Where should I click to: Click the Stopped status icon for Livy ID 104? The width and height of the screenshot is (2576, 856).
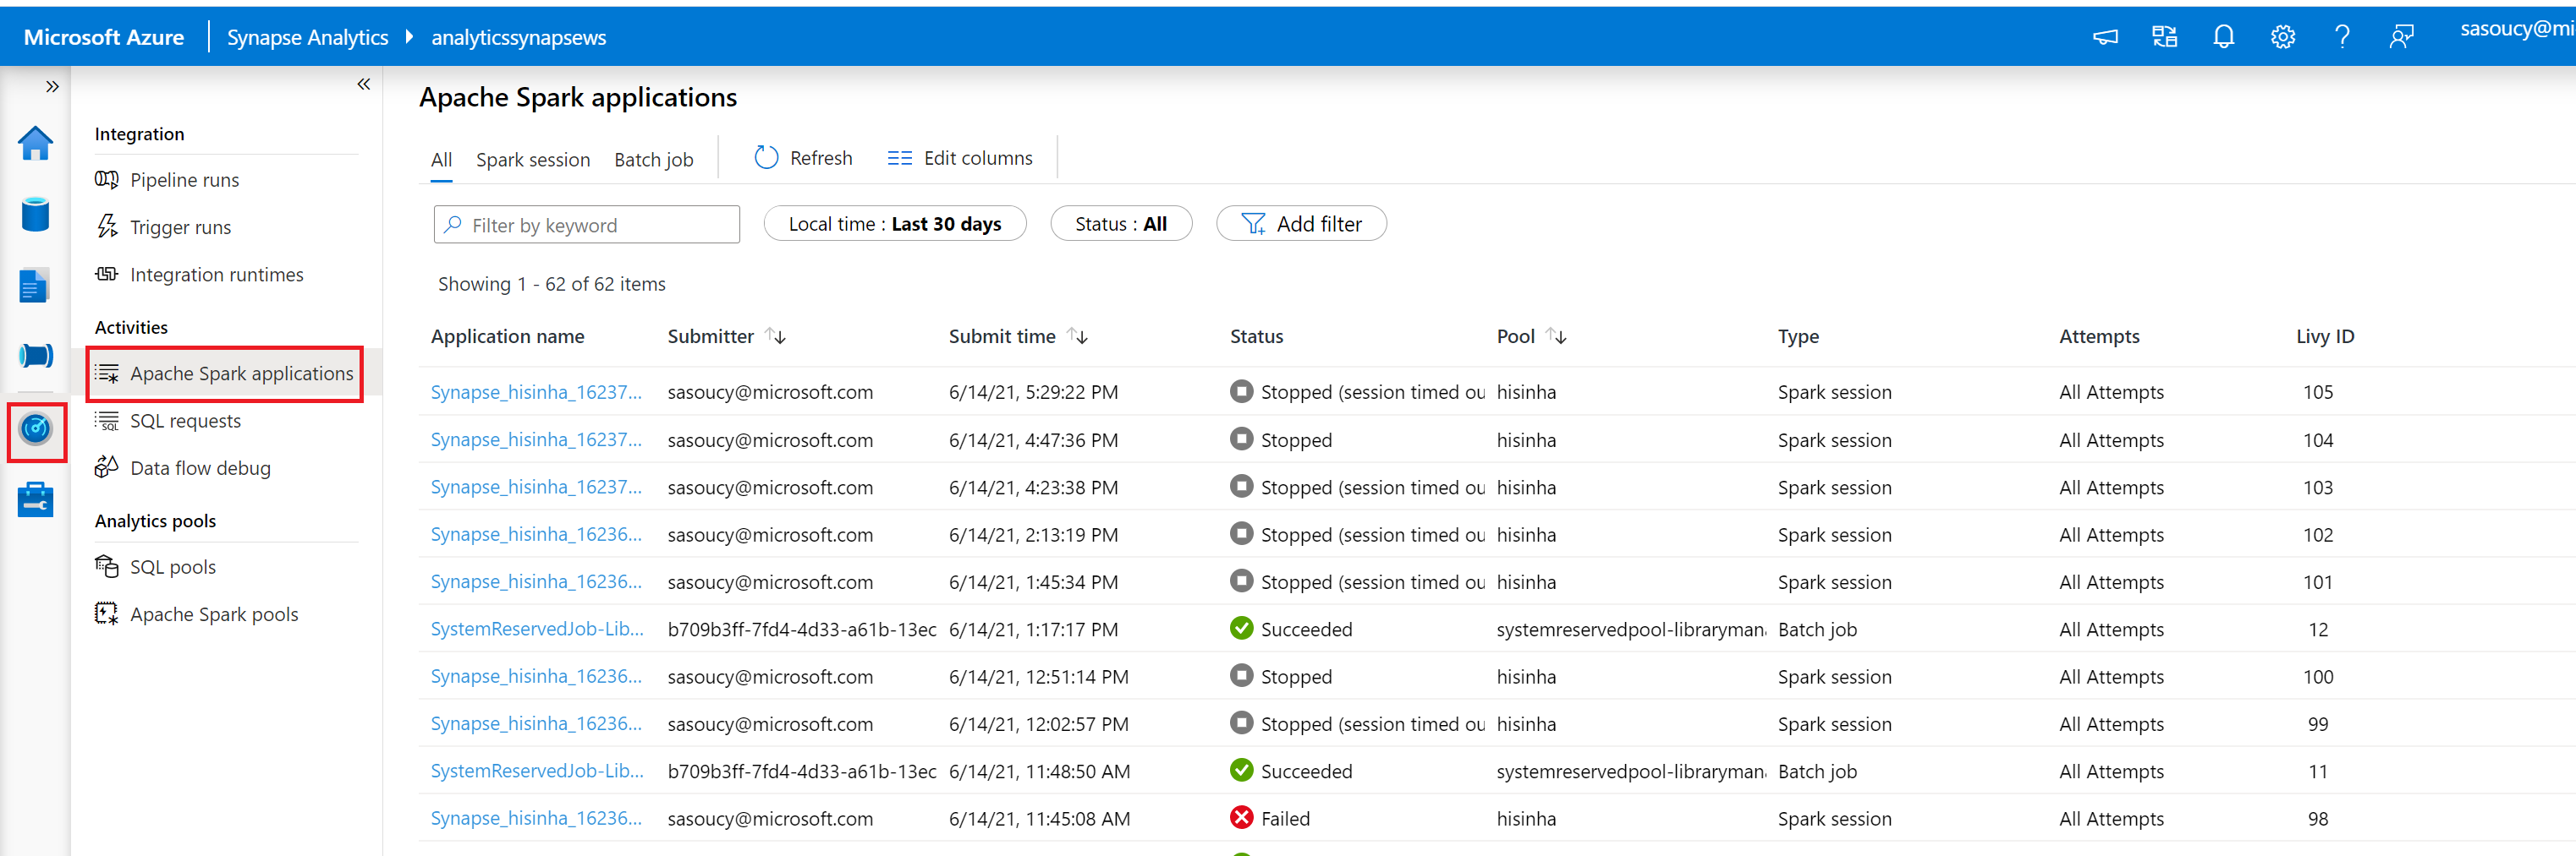(1241, 439)
